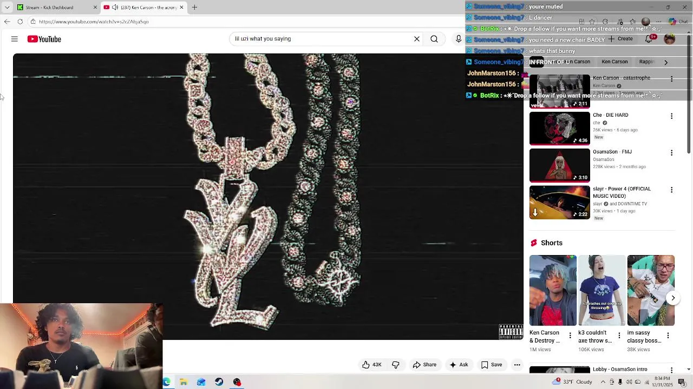This screenshot has height=389, width=693.
Task: Click the main video player to pause
Action: (x=268, y=197)
